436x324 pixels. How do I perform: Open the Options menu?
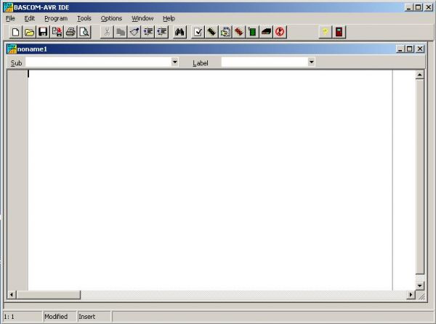click(x=111, y=18)
